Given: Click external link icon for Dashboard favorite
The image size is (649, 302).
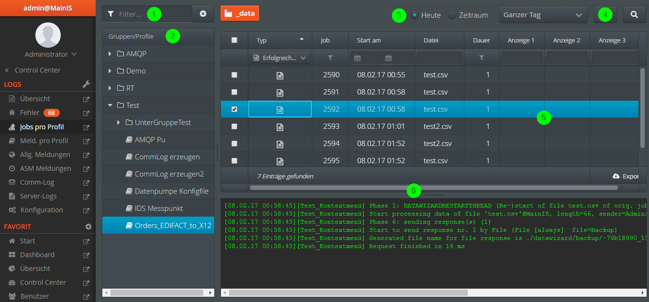Looking at the screenshot, I should click(x=86, y=255).
